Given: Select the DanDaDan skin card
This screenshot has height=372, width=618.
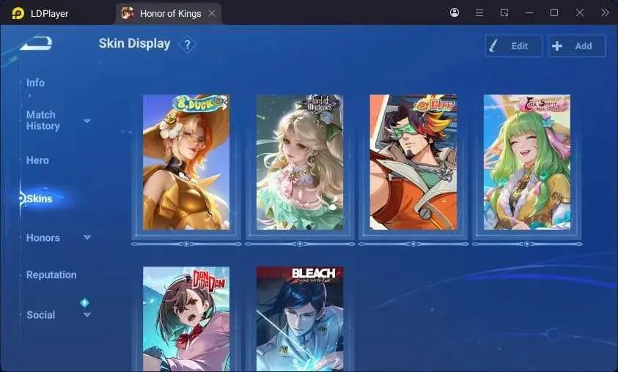Looking at the screenshot, I should [186, 319].
